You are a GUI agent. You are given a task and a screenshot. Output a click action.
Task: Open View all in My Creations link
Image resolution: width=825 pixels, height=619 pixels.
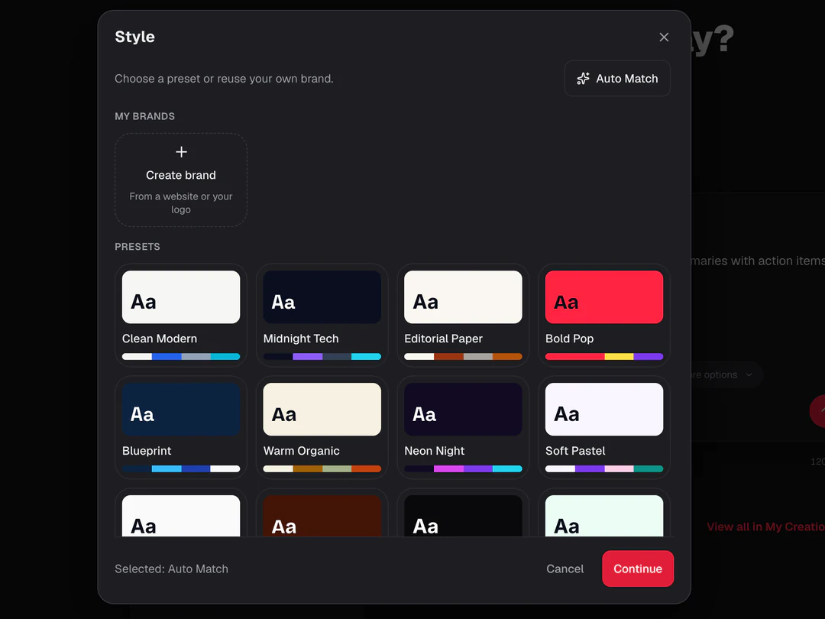coord(765,527)
